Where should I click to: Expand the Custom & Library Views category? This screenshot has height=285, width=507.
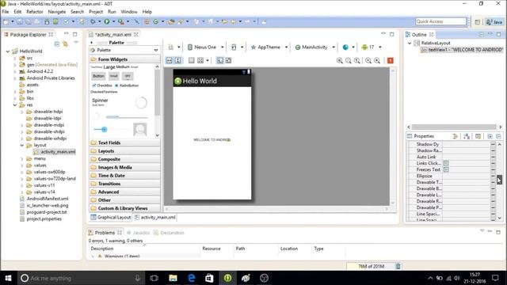(124, 208)
